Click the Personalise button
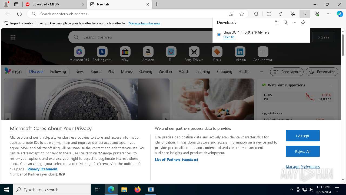The height and width of the screenshot is (195, 346). (322, 72)
